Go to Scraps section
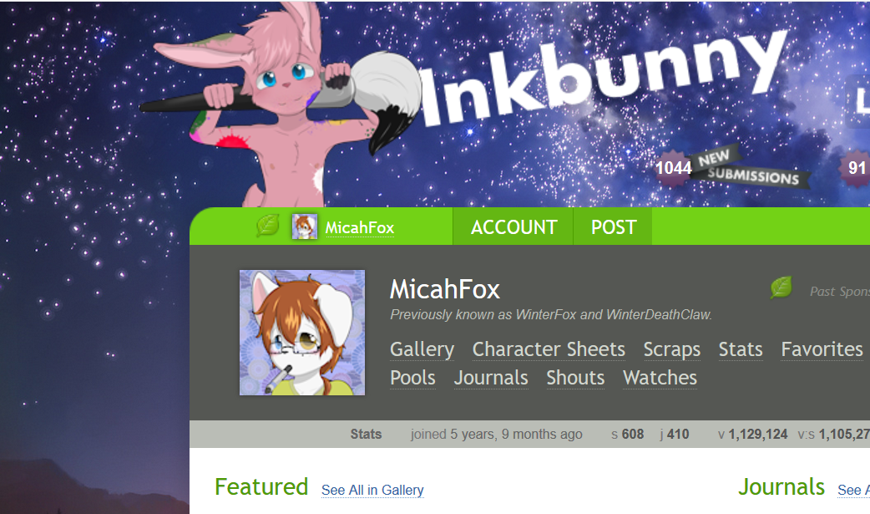Viewport: 870px width, 514px height. click(672, 349)
